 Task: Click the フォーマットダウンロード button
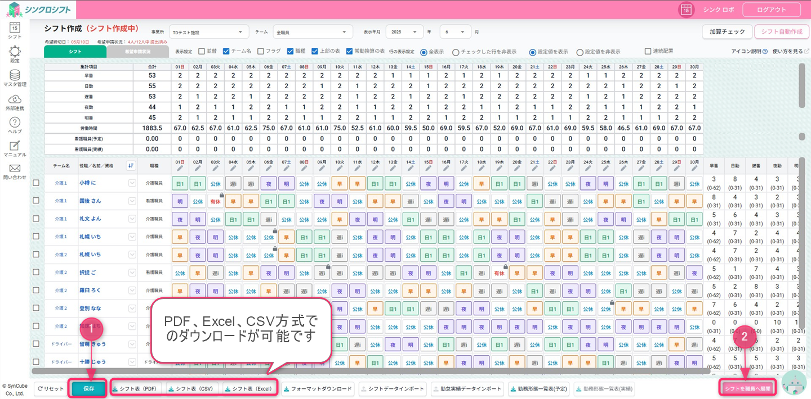click(x=318, y=388)
